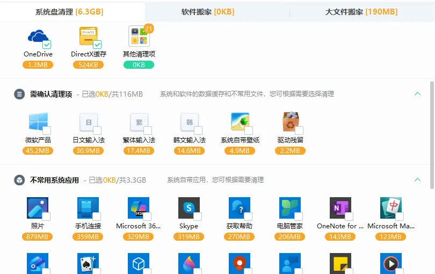Check the 照片 checkbox
This screenshot has width=435, height=274.
point(46,217)
